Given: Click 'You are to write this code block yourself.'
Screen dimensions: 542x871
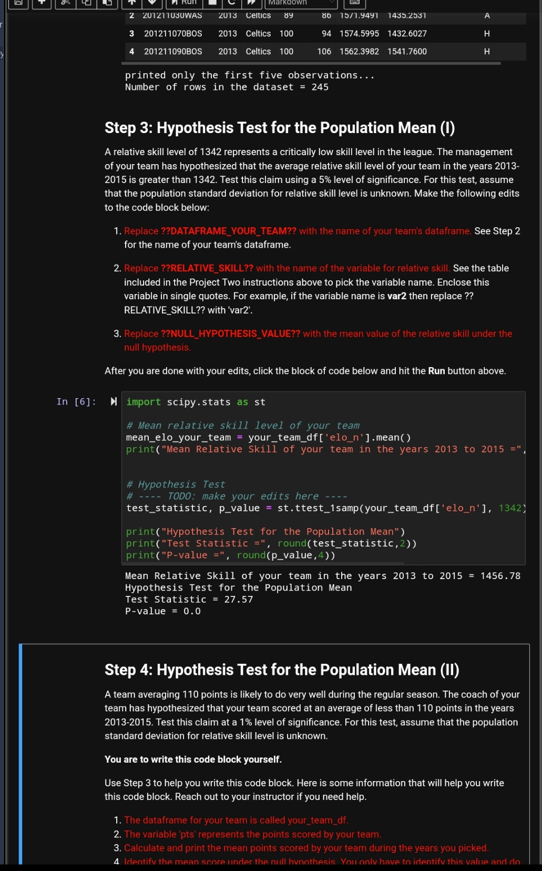Looking at the screenshot, I should coord(193,759).
